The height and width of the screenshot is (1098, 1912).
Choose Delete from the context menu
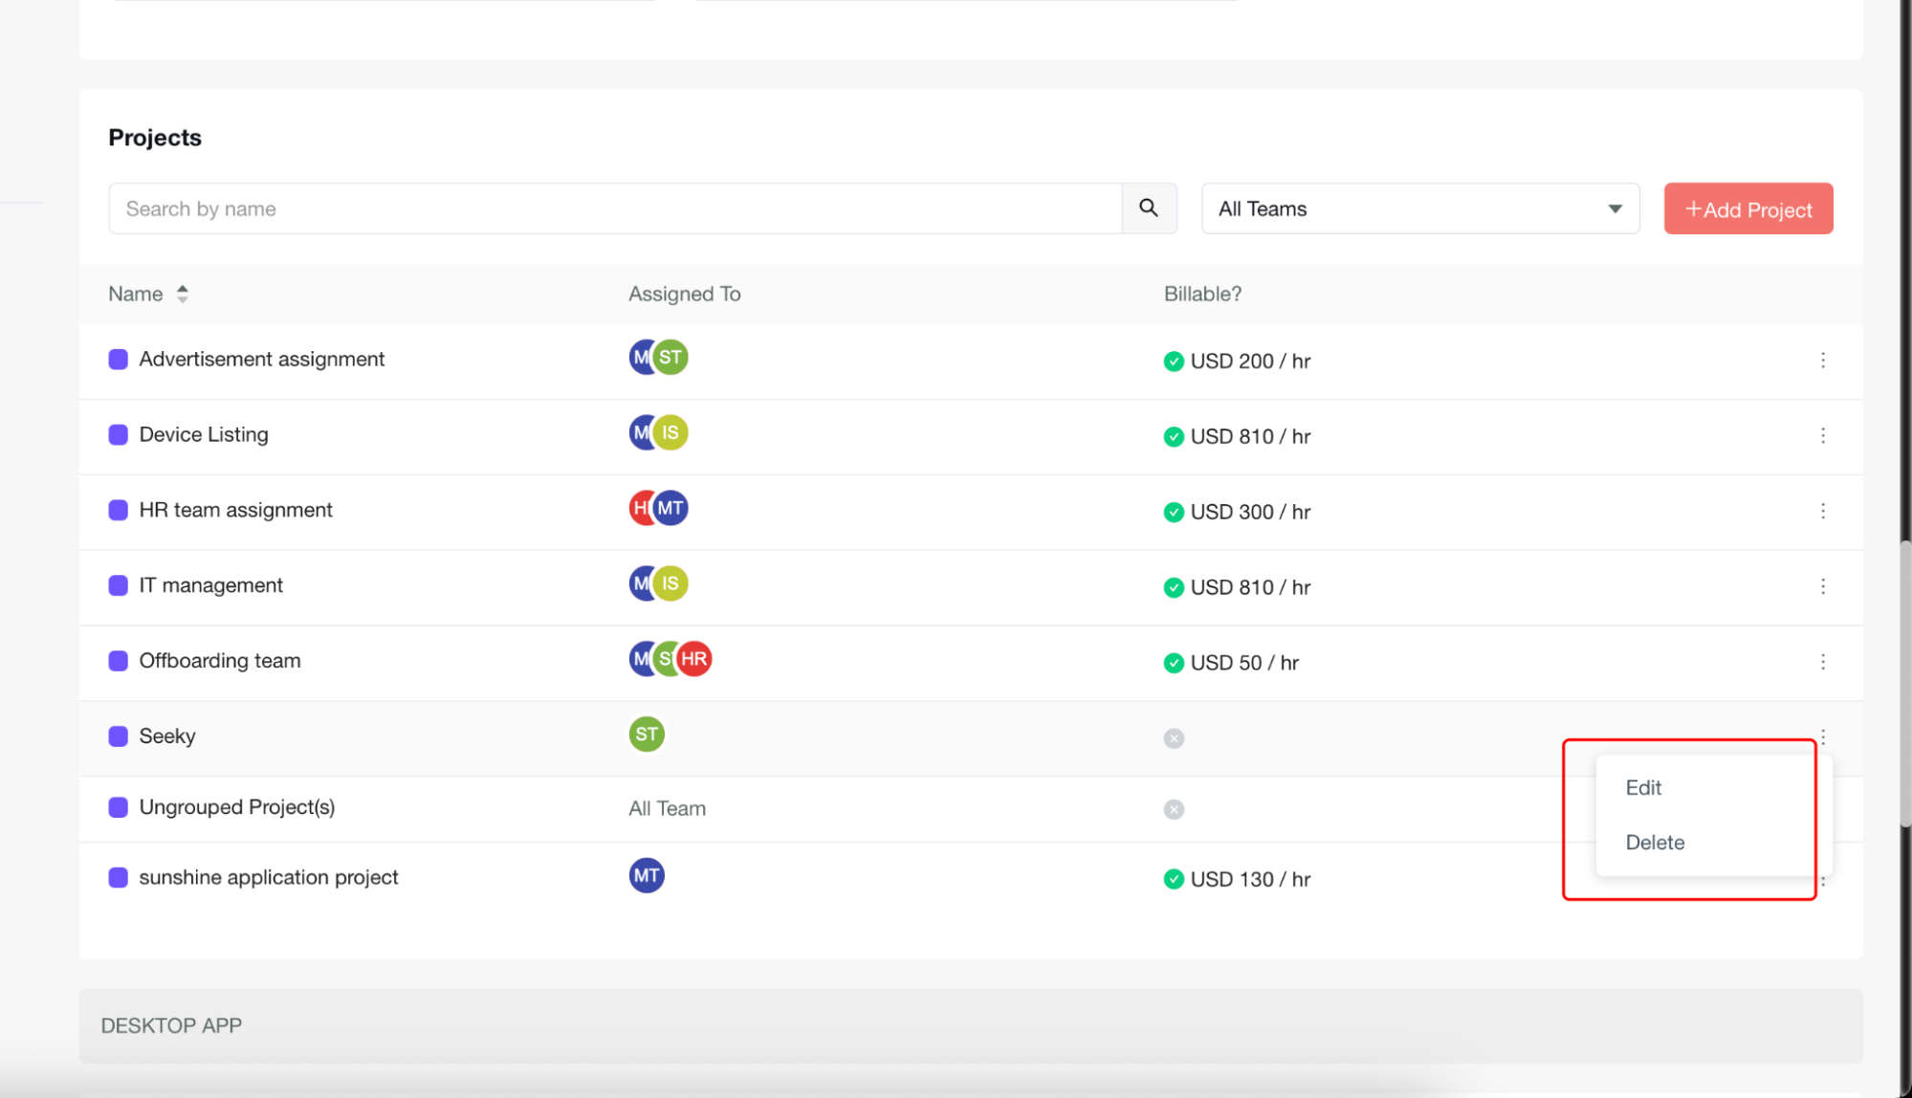1655,843
